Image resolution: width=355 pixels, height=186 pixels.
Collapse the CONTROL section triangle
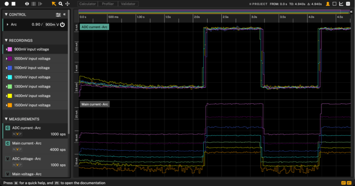tap(6, 14)
